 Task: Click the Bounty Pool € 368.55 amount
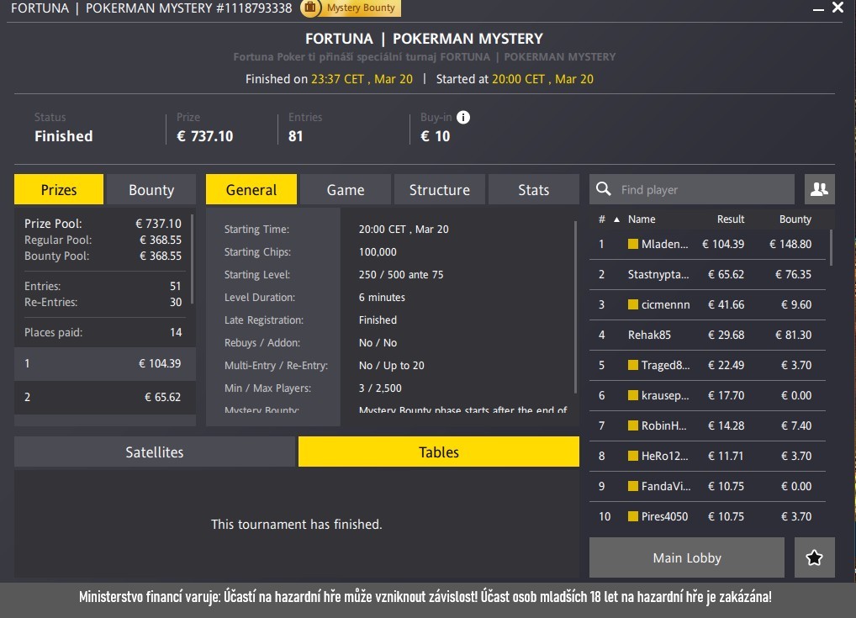[x=161, y=256]
